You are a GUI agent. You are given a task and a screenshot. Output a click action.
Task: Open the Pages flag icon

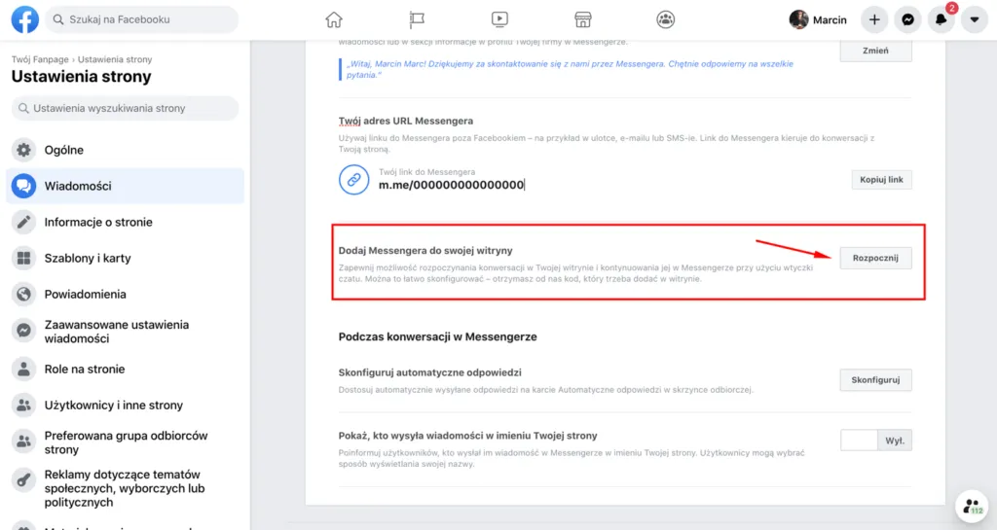(x=417, y=19)
